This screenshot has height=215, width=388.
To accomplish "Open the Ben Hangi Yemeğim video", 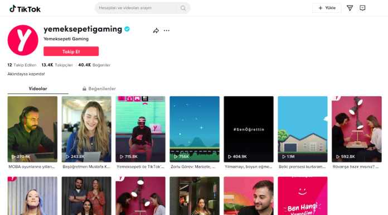I will [x=303, y=195].
